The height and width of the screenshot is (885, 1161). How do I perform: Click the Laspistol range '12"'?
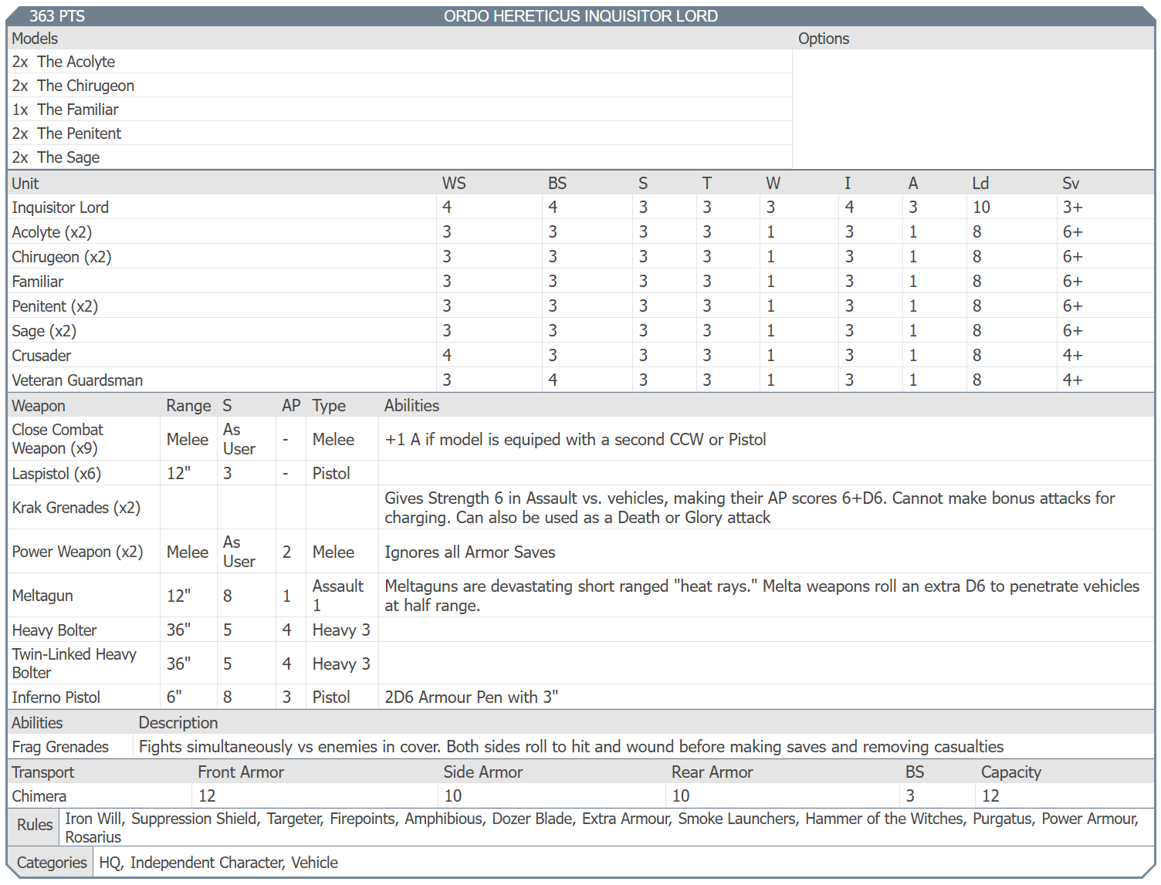pyautogui.click(x=178, y=474)
